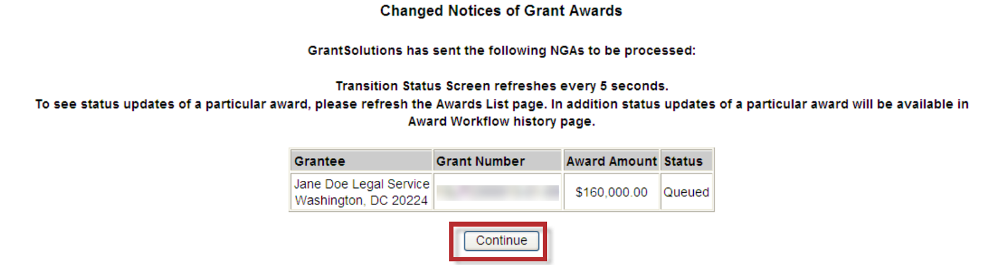Click the Jane Doe Legal Service grantee name
This screenshot has width=1004, height=265.
click(x=362, y=184)
